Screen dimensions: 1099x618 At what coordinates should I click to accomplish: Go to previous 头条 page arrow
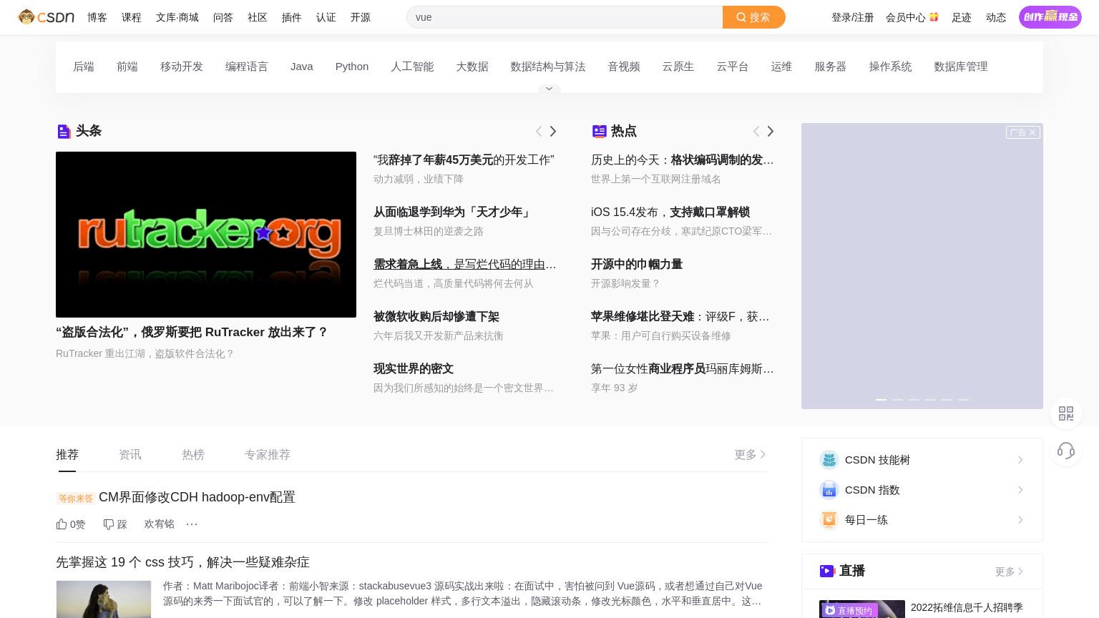tap(539, 131)
